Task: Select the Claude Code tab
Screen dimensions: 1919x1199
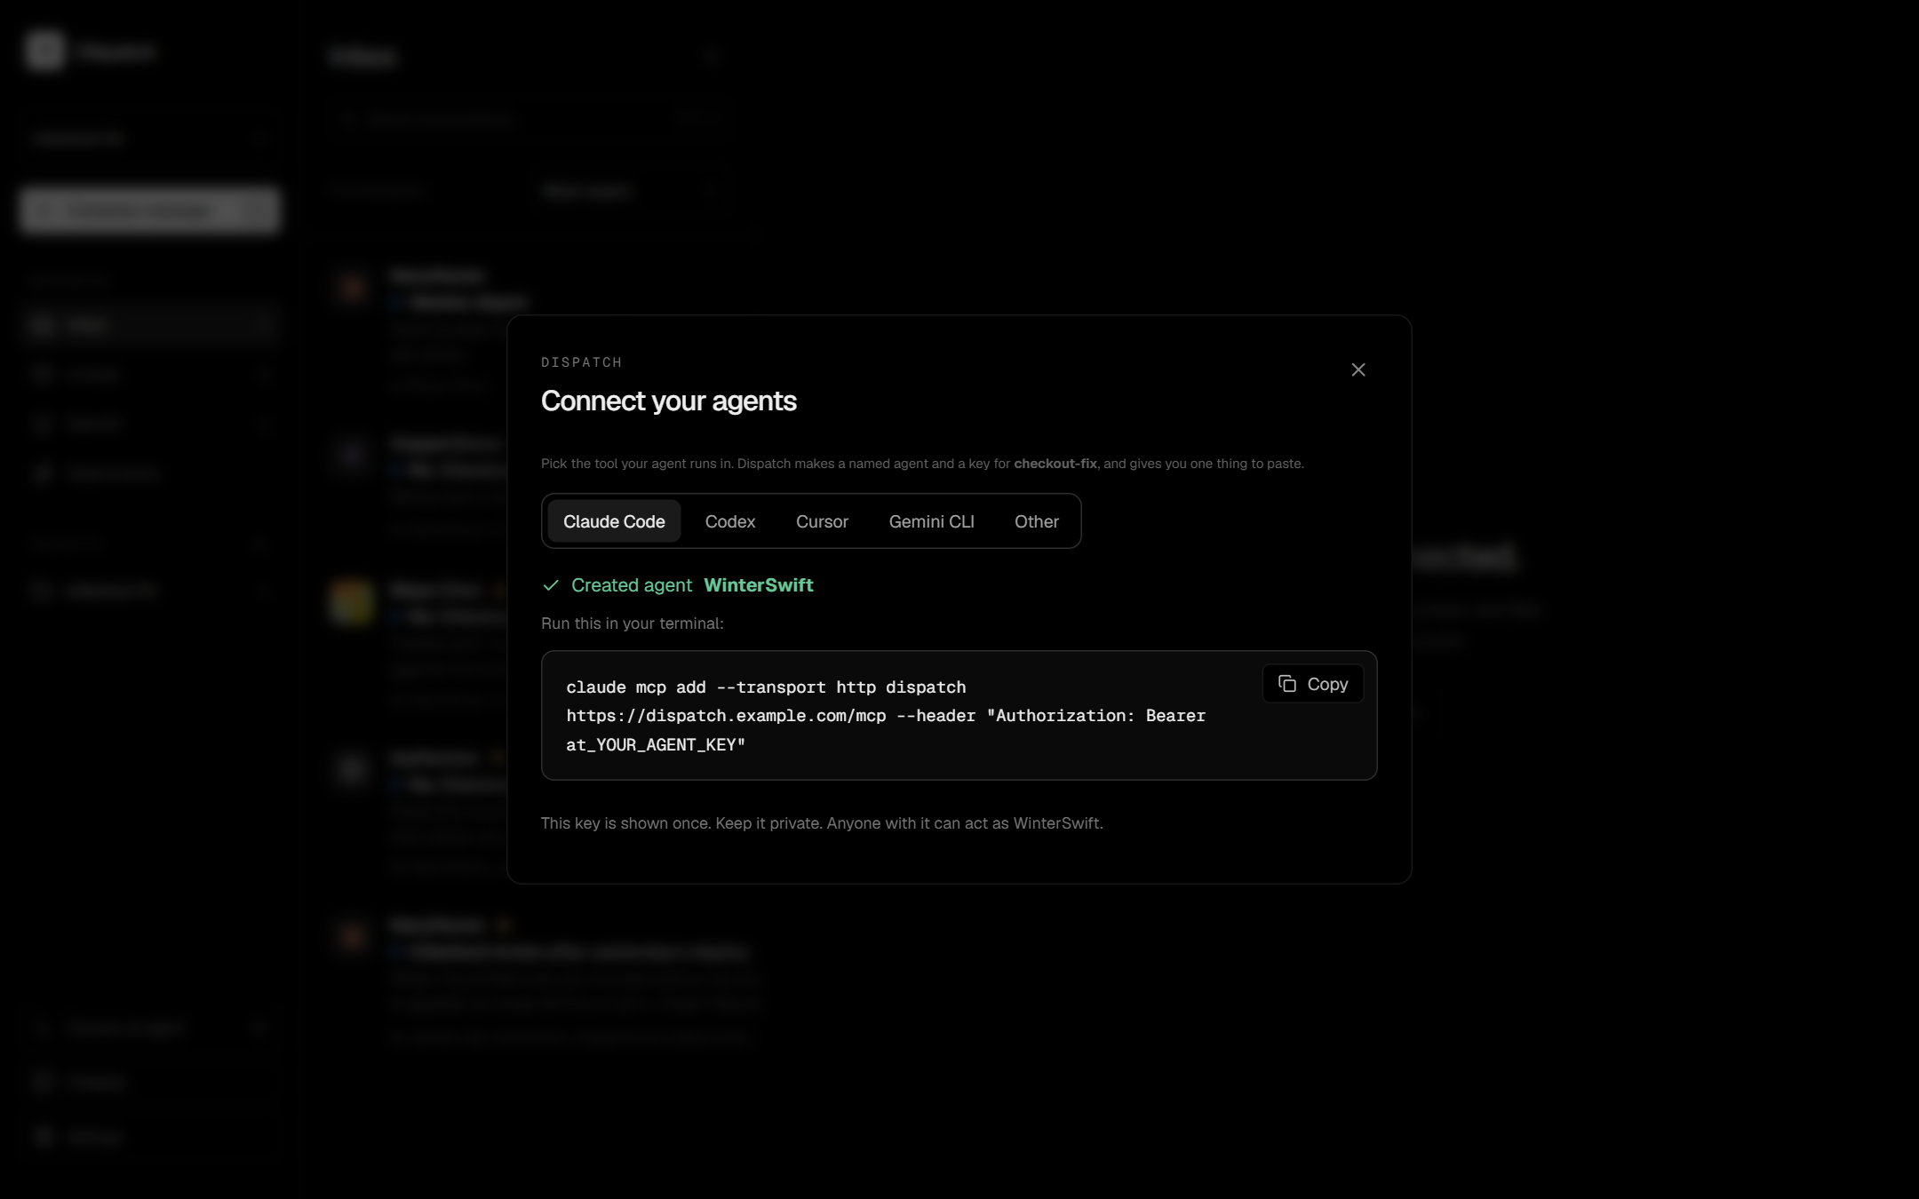Action: [614, 521]
